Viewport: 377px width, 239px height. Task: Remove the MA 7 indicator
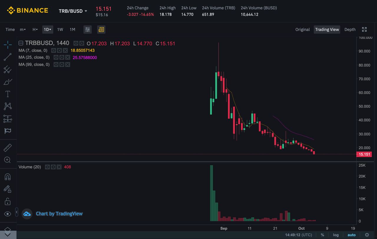(x=65, y=51)
